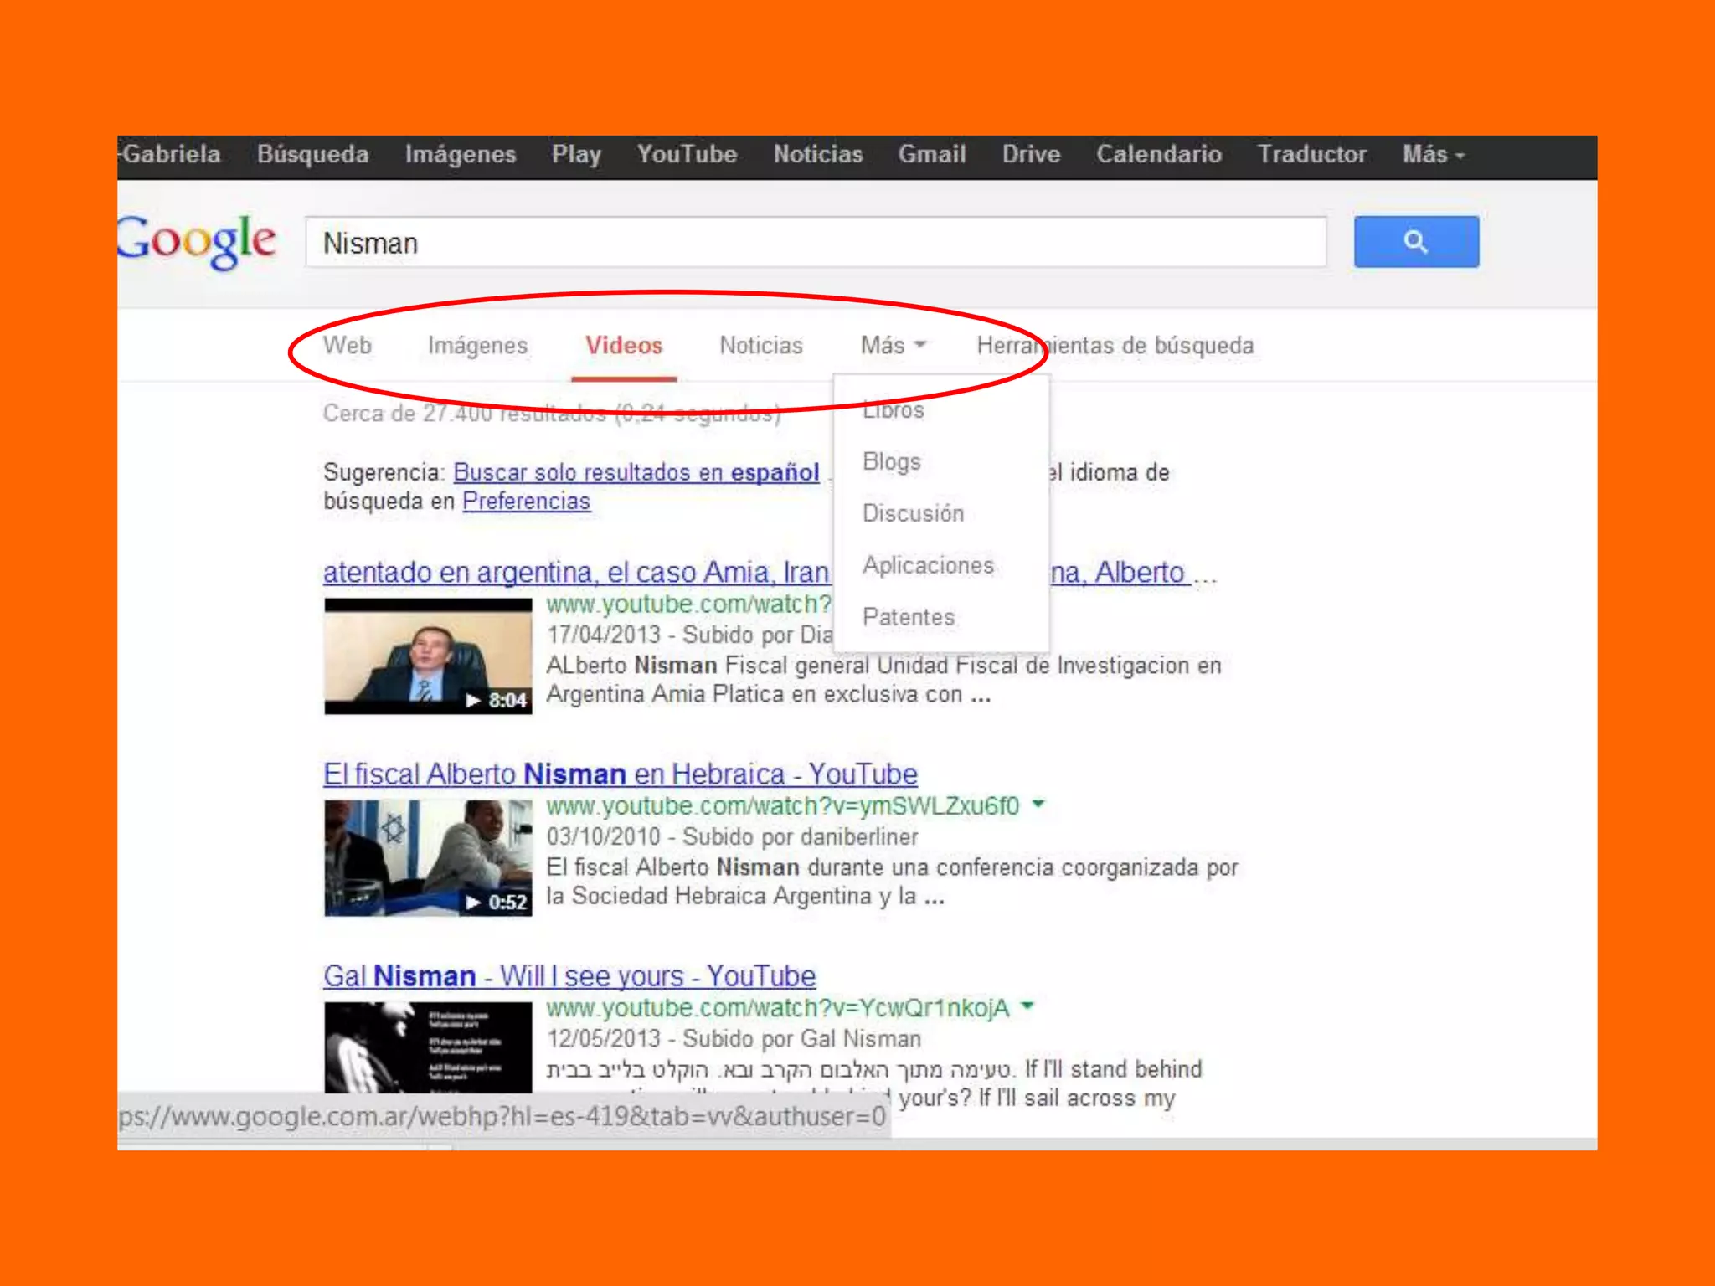
Task: Play the 8:04 Nisman video thumbnail
Action: [428, 656]
